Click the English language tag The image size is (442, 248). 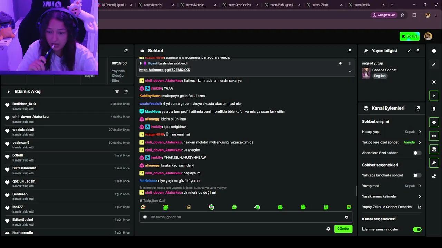coord(380,76)
